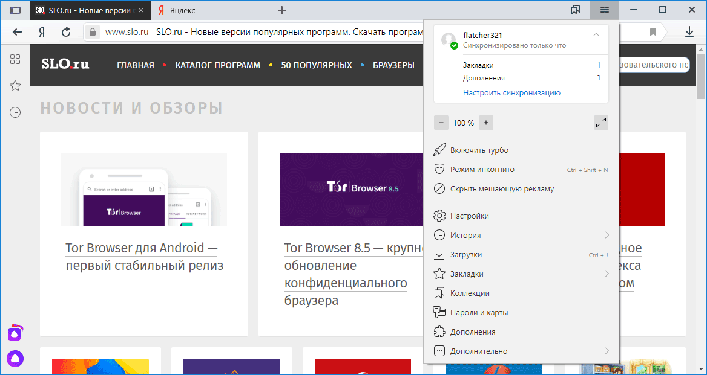Open БРАУЗЕРЫ navigation link
The height and width of the screenshot is (375, 707).
pyautogui.click(x=393, y=65)
